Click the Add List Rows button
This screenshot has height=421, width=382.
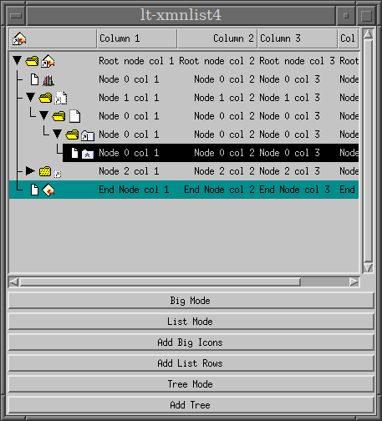(x=191, y=363)
